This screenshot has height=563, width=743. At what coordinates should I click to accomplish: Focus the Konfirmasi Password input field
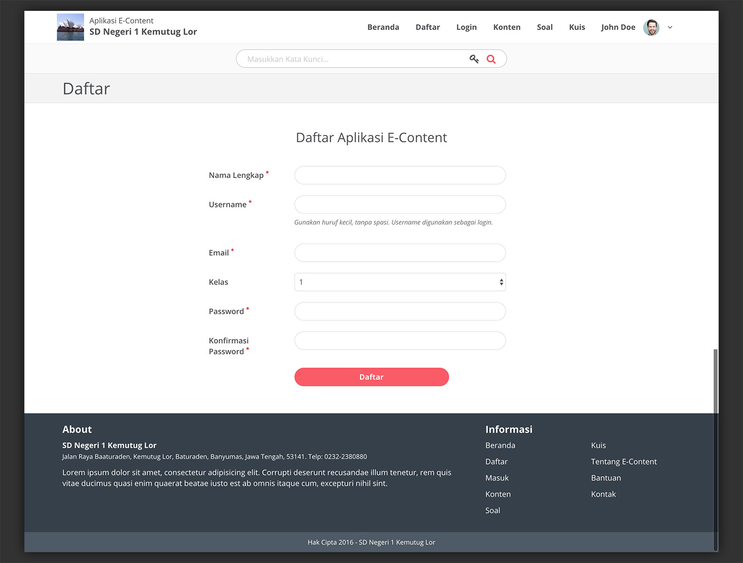[400, 341]
